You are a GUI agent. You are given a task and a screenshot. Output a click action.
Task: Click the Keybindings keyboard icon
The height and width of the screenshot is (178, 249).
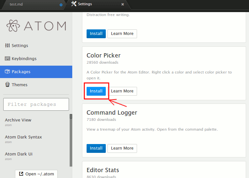tap(7, 59)
